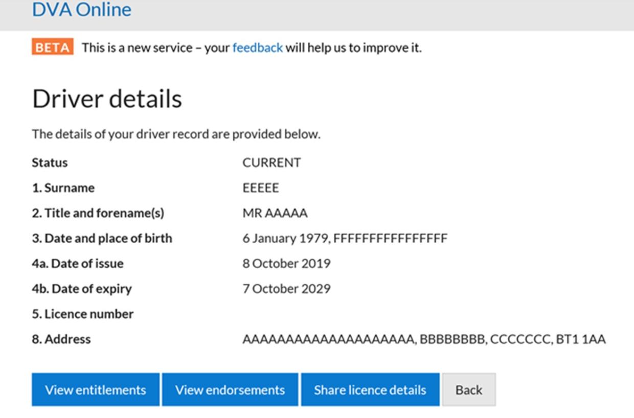This screenshot has height=418, width=634.
Task: Select the 8 October 2019 issue date
Action: [x=286, y=263]
